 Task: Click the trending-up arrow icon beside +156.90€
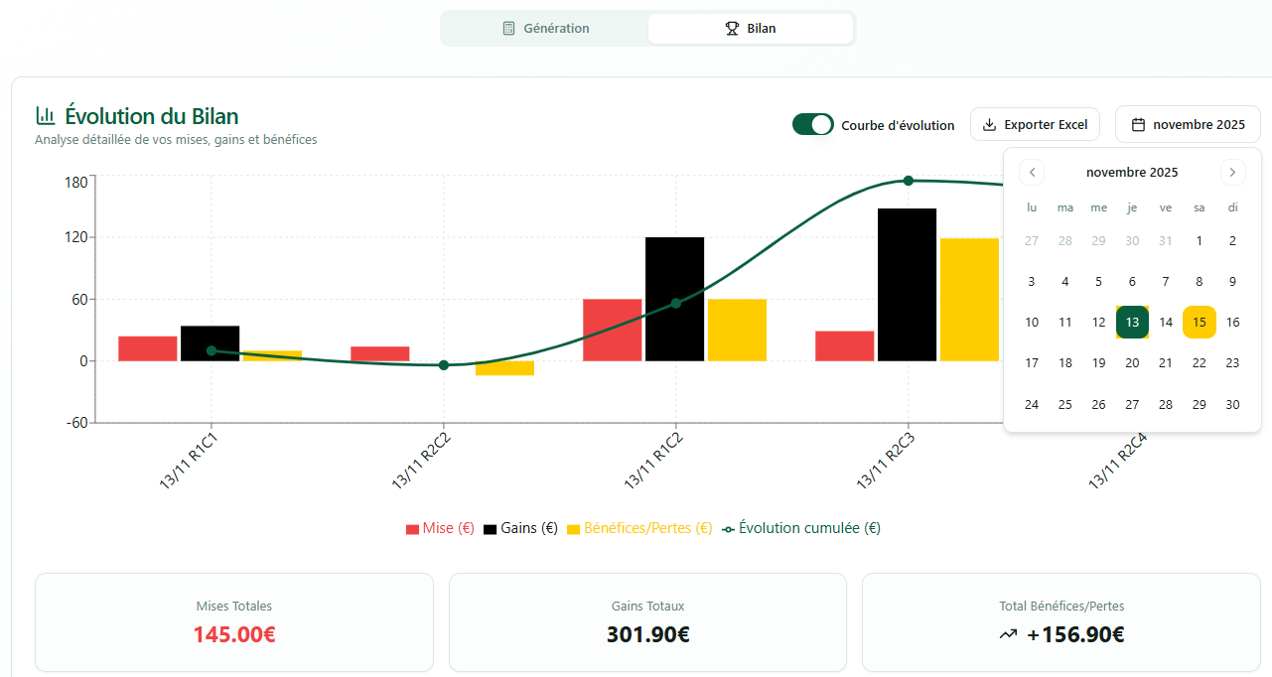tap(1009, 634)
